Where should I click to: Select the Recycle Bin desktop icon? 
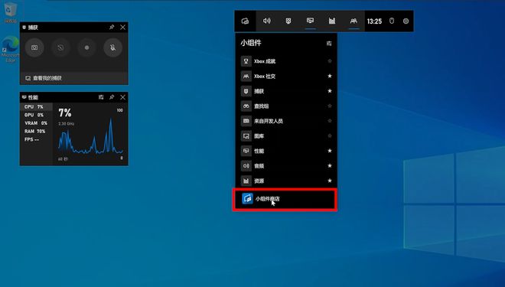coord(10,13)
